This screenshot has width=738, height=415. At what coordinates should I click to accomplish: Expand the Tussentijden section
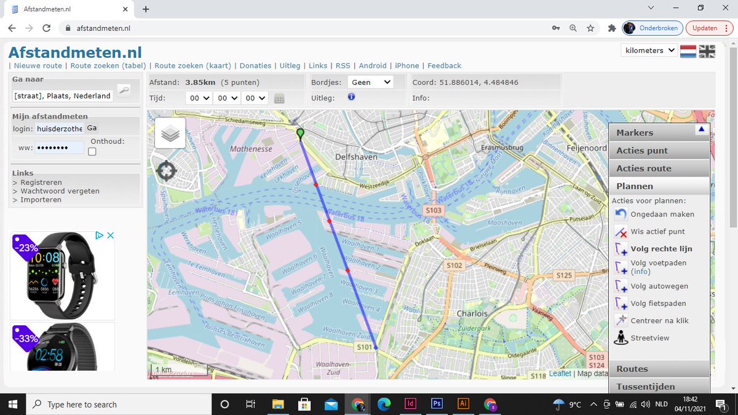pyautogui.click(x=659, y=387)
